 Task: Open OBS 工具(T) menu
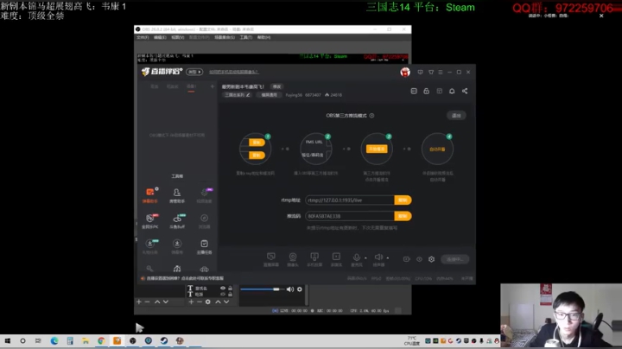246,37
